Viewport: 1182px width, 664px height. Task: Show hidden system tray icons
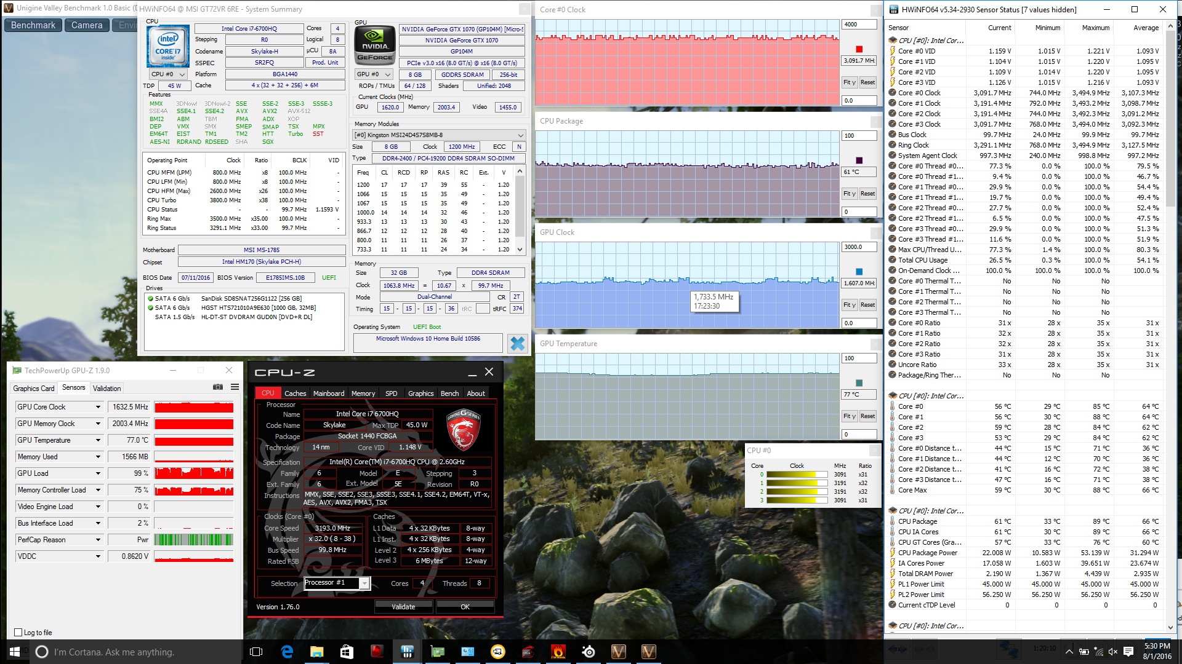tap(1069, 652)
